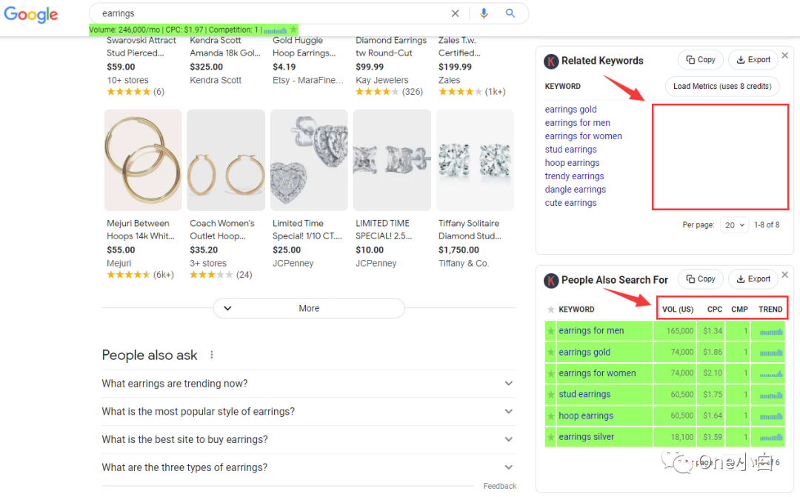
Task: Open 'earrings for women' in Related Keywords
Action: (583, 136)
